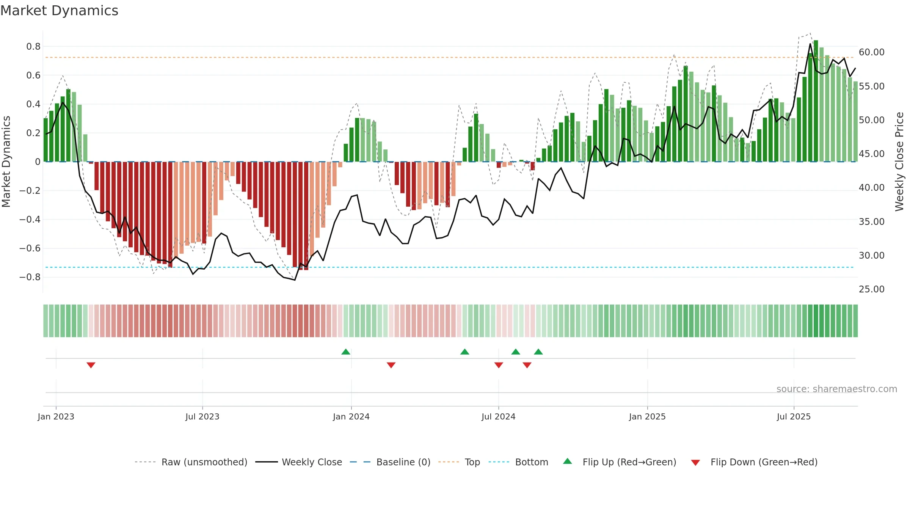Click the 45.00 right axis price label

click(x=872, y=154)
